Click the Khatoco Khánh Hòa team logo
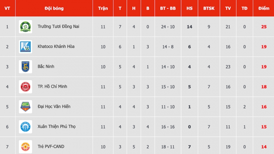274x154 pixels. (25, 47)
